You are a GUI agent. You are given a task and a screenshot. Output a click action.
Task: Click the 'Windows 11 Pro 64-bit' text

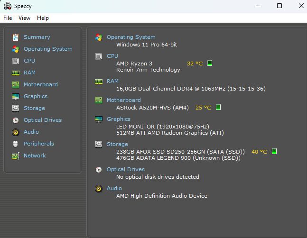pyautogui.click(x=147, y=45)
